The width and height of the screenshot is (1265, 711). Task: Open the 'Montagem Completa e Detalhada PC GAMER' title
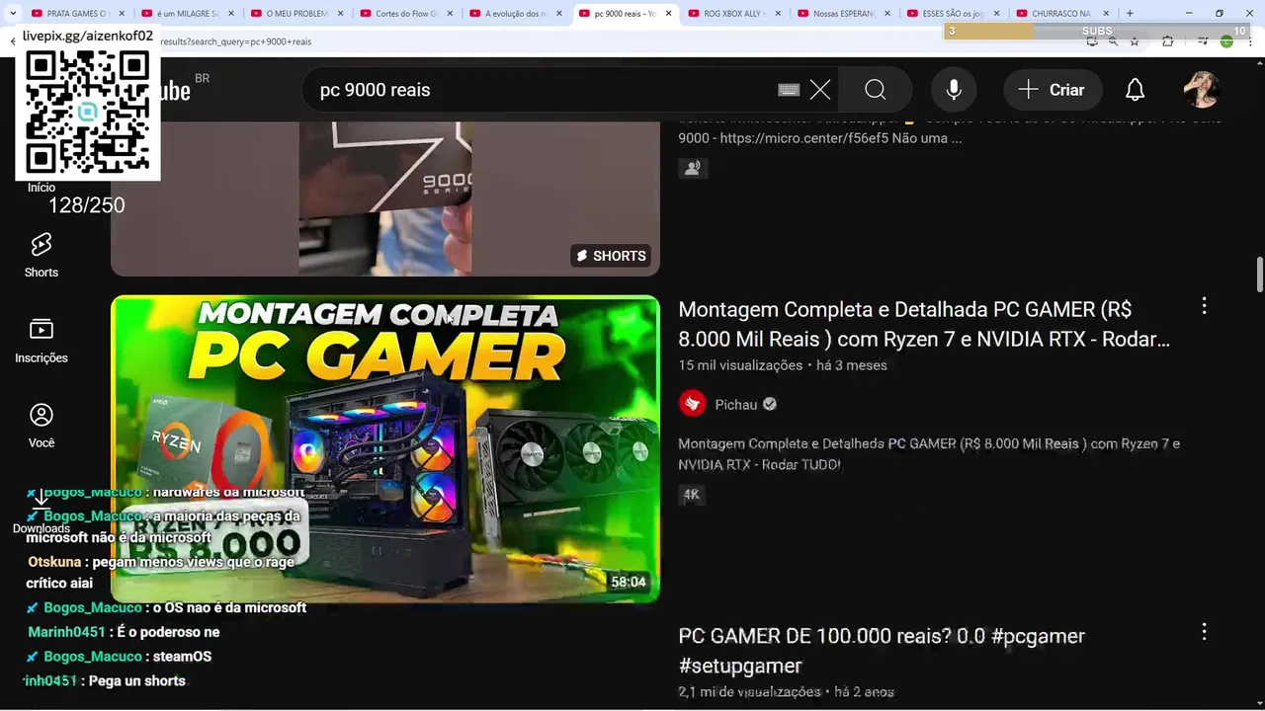pos(924,324)
